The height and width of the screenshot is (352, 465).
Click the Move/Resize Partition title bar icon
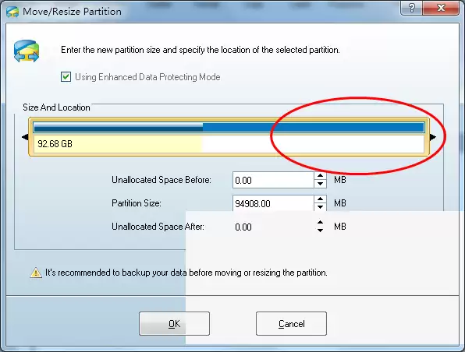pyautogui.click(x=12, y=12)
